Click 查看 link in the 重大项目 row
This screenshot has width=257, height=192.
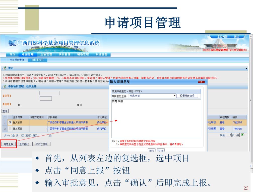click(x=222, y=122)
